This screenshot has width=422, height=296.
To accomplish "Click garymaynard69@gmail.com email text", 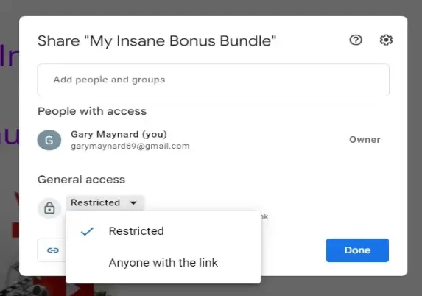I will (x=130, y=146).
